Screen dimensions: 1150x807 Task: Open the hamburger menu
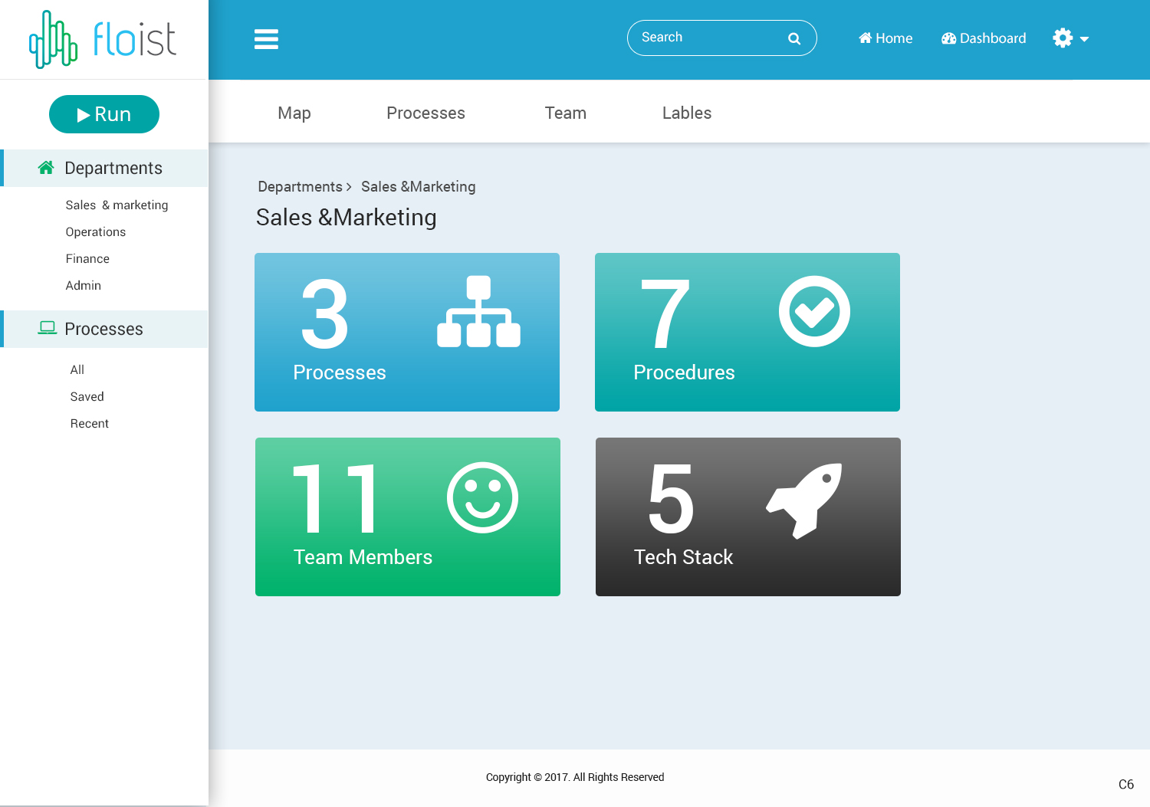click(266, 38)
